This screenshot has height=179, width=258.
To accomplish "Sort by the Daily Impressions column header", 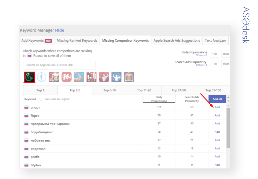I will (159, 99).
